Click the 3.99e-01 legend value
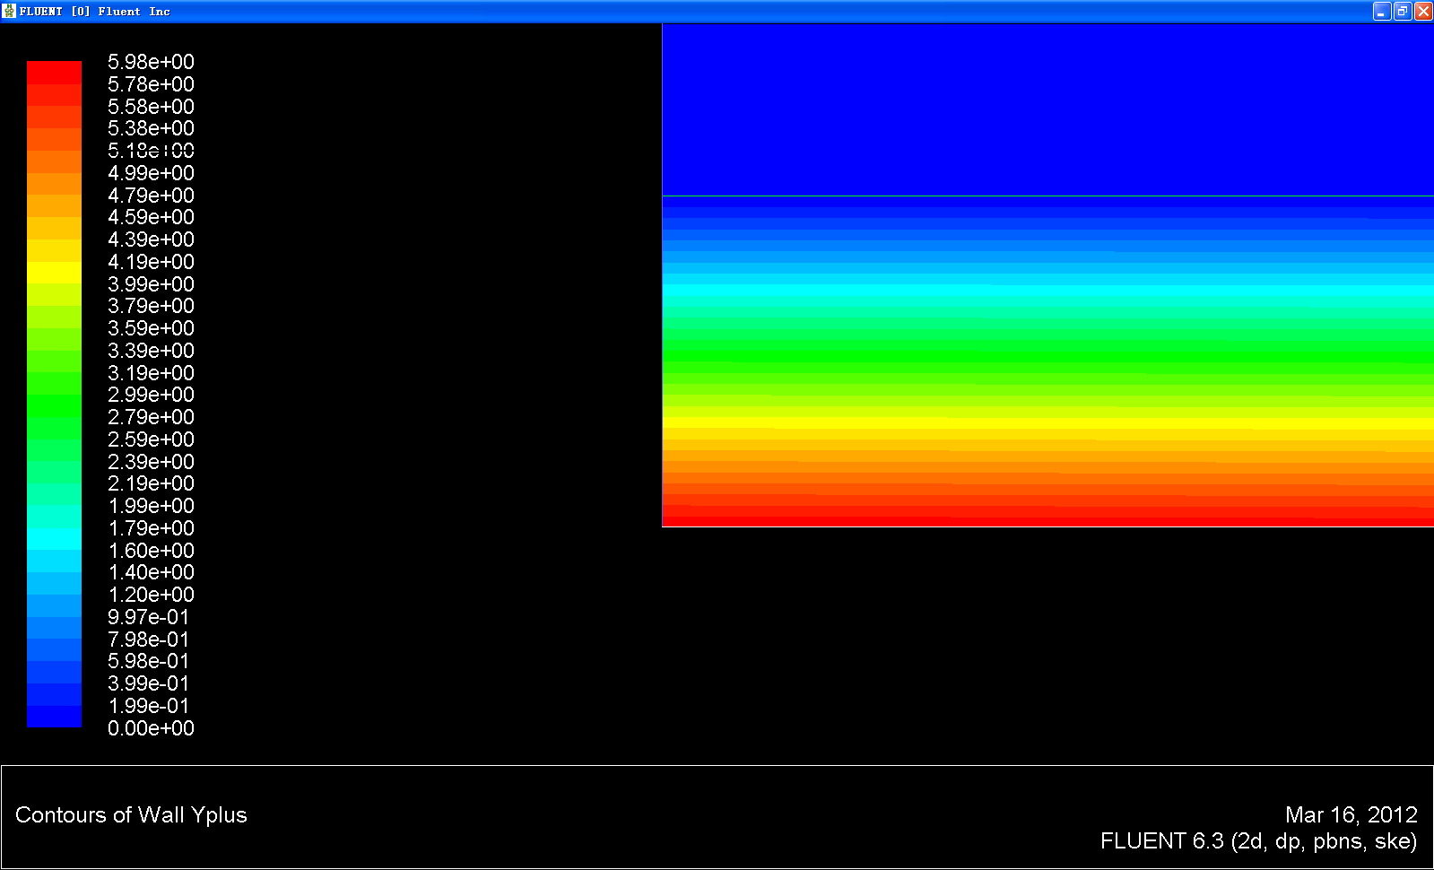This screenshot has width=1434, height=870. click(149, 683)
